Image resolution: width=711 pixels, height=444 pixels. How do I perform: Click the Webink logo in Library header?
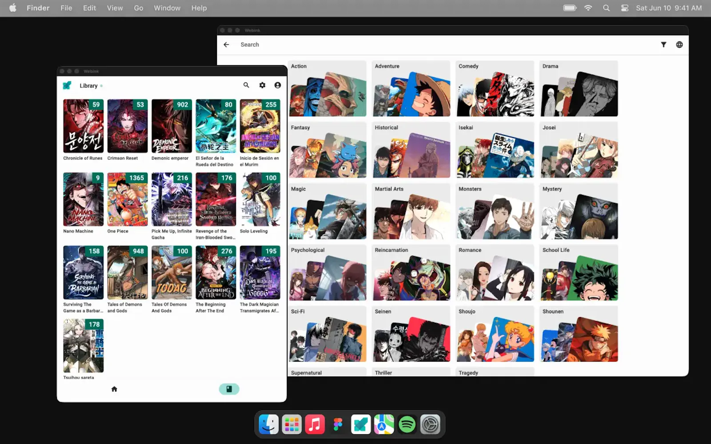(67, 85)
